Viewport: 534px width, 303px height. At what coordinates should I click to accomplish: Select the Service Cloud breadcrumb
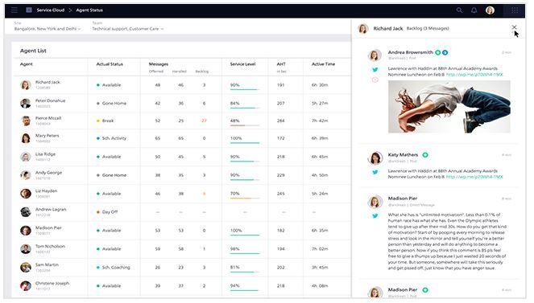point(51,10)
